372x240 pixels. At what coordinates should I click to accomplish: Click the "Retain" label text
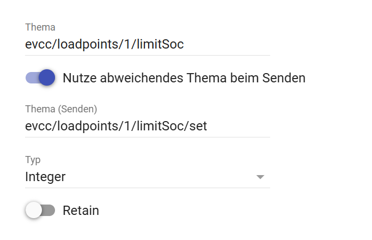click(x=81, y=211)
